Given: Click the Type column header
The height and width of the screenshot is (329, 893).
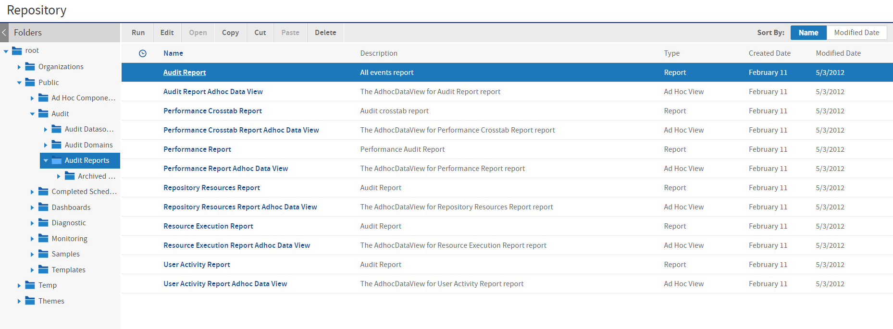Looking at the screenshot, I should point(672,53).
